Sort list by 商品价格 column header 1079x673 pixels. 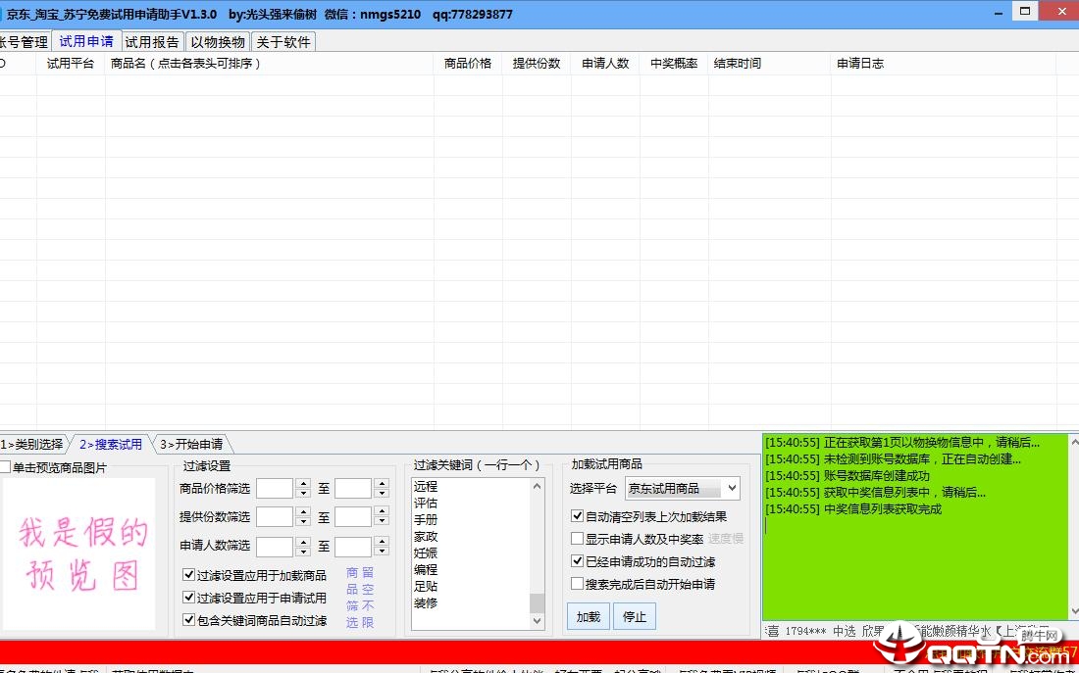pyautogui.click(x=468, y=64)
